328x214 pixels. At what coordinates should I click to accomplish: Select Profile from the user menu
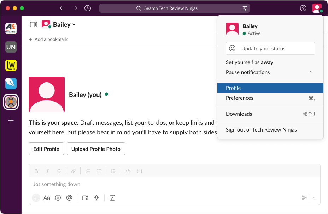[233, 88]
